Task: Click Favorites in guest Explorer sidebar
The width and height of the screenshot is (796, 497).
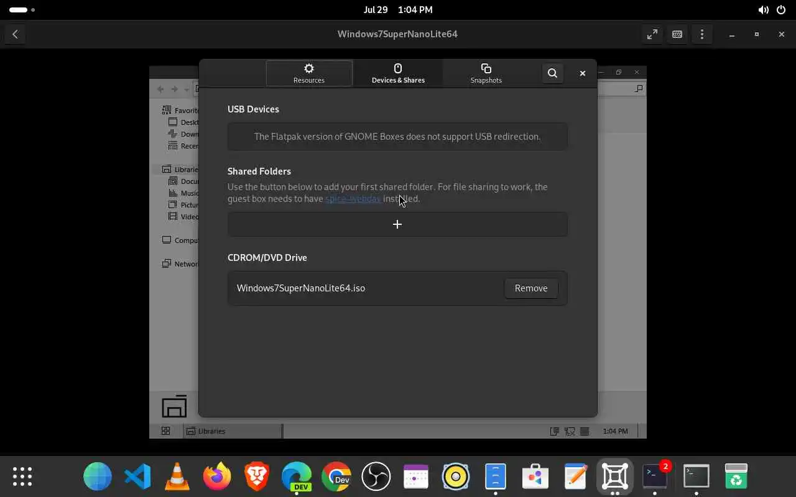Action: pyautogui.click(x=180, y=111)
